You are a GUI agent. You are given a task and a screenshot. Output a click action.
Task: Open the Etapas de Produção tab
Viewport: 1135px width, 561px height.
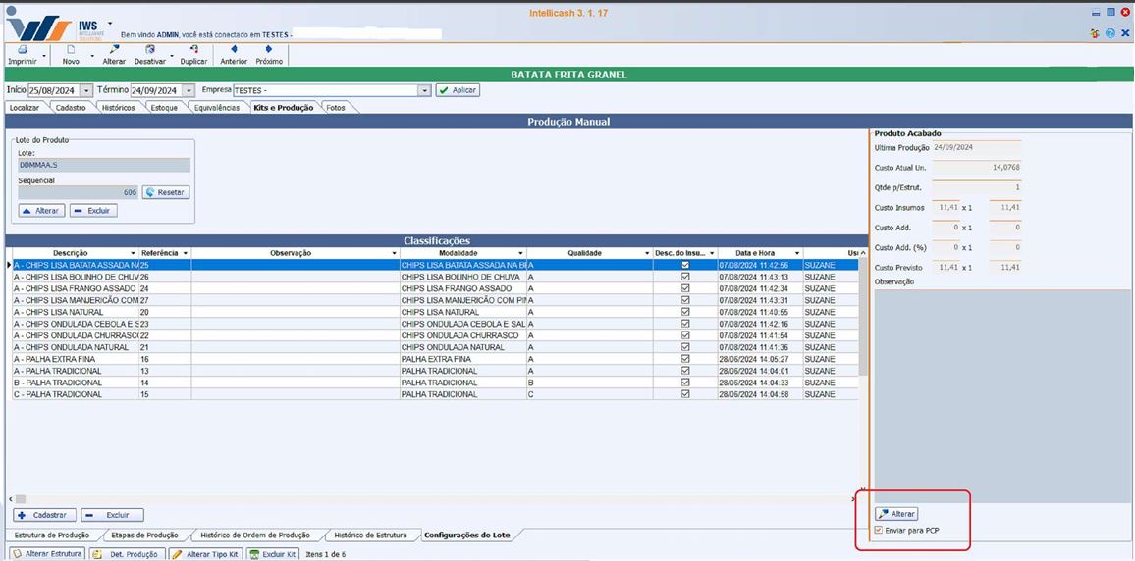click(x=142, y=535)
